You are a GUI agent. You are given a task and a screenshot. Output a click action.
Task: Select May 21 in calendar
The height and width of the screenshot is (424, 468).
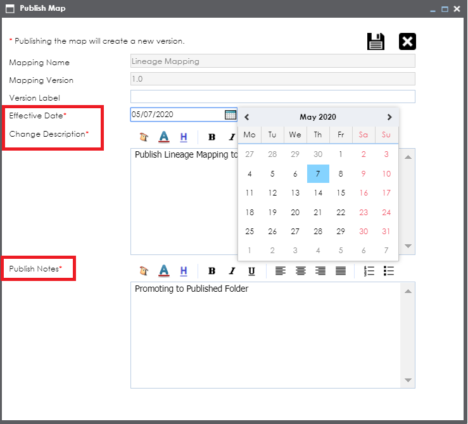click(318, 212)
